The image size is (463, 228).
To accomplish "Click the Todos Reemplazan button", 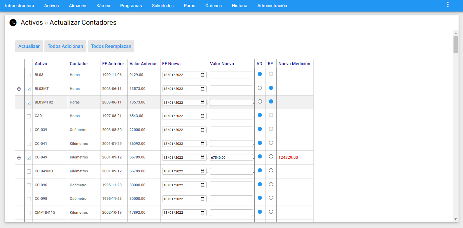I will tap(111, 46).
